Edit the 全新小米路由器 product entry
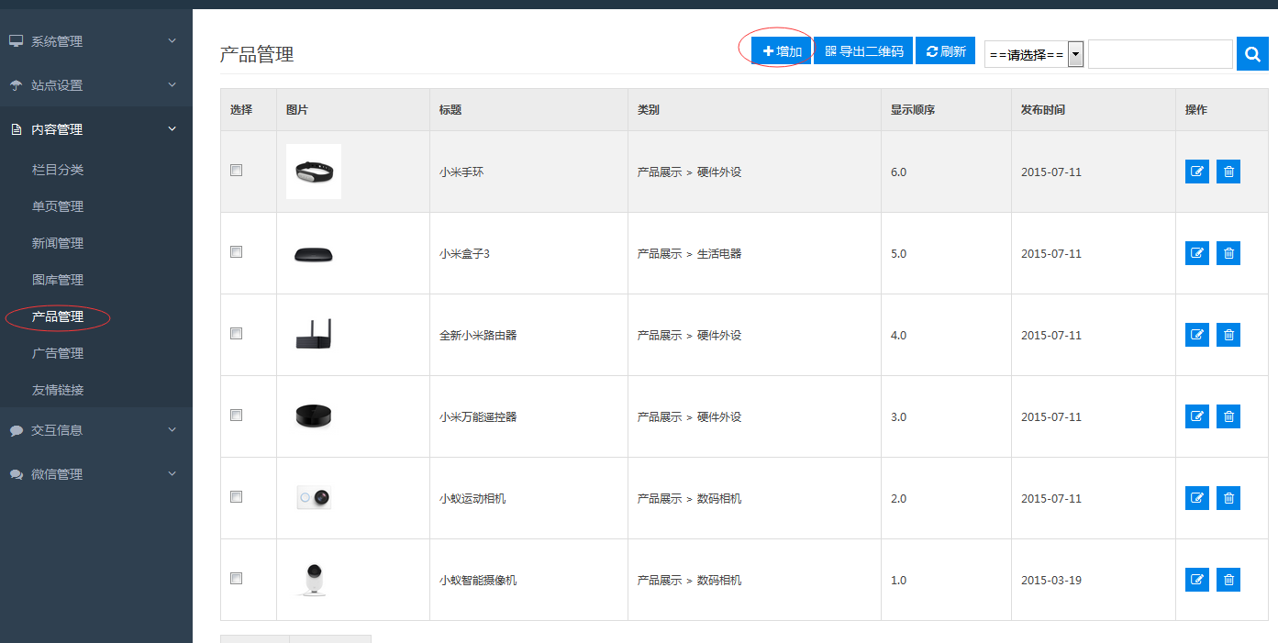The image size is (1278, 643). 1196,335
